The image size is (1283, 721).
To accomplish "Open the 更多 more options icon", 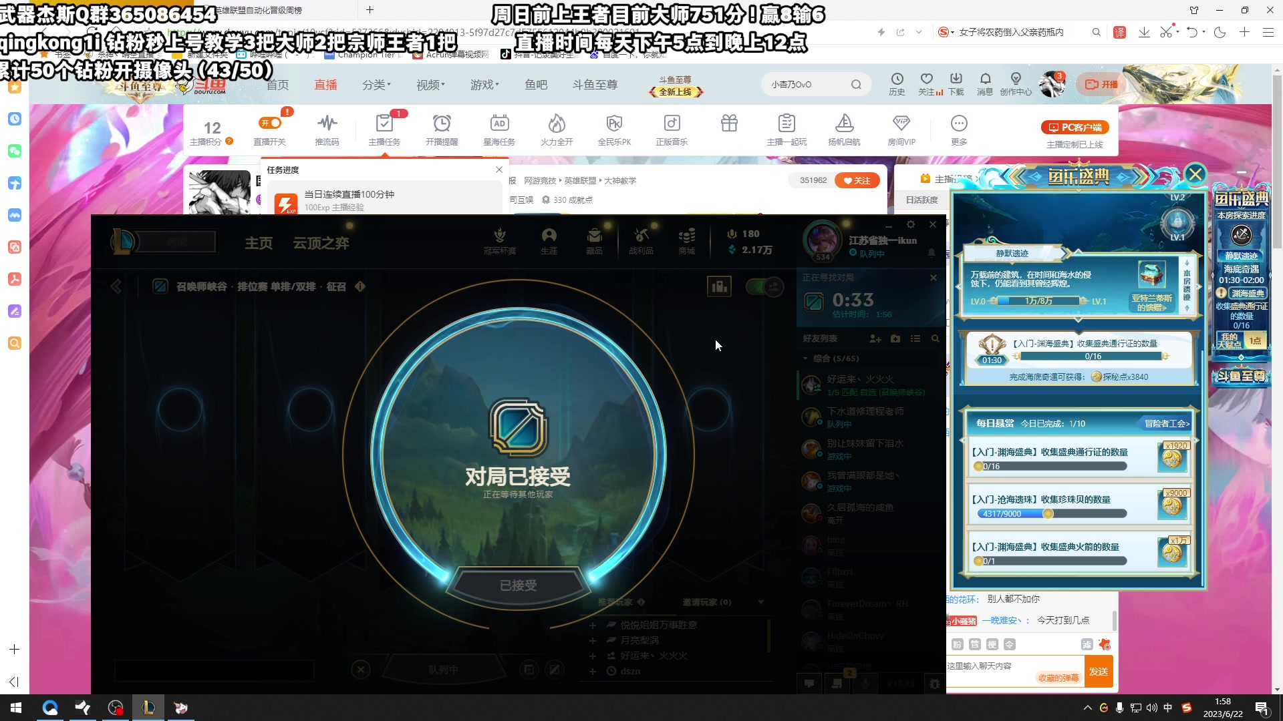I will click(x=959, y=129).
